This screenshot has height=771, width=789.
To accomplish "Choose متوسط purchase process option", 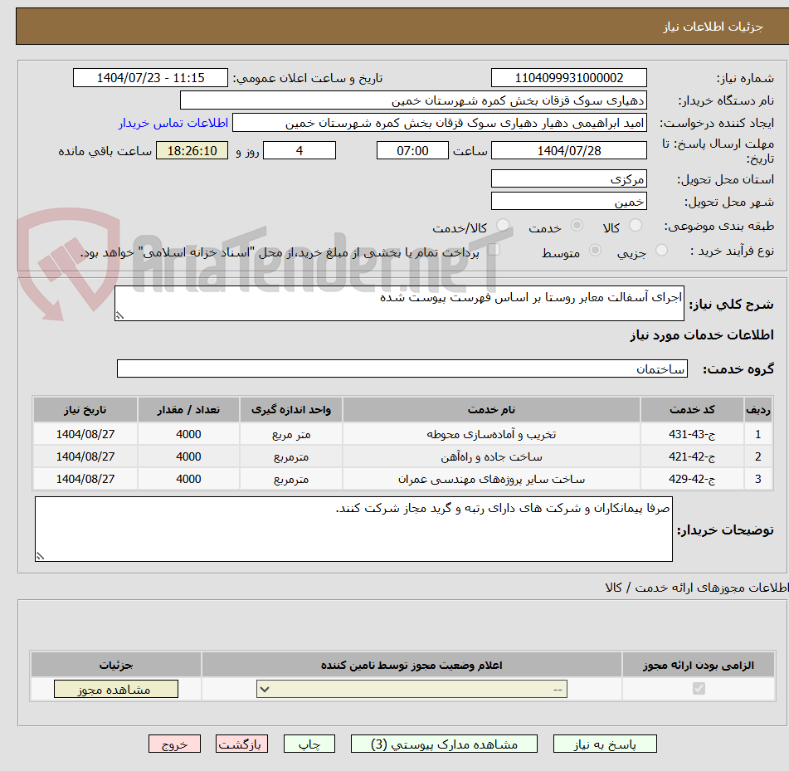I will pos(595,251).
